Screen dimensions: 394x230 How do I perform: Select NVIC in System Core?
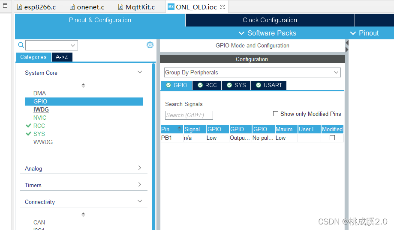40,118
